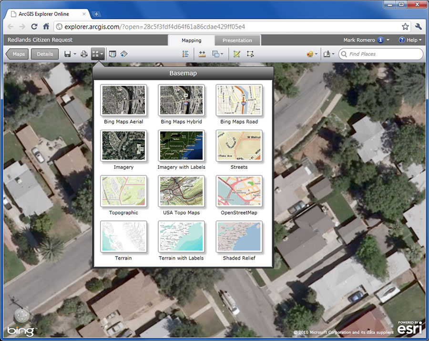Click the Basemap dropdown arrow
The image size is (429, 341).
point(102,54)
